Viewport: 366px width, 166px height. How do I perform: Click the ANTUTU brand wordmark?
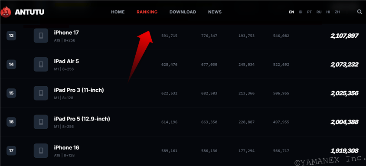[x=29, y=12]
